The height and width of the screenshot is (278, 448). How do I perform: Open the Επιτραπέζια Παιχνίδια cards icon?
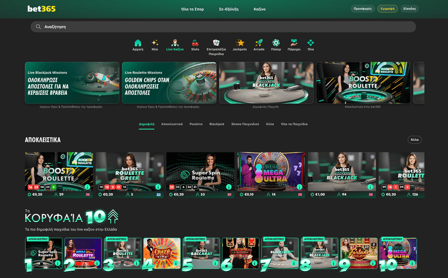[216, 43]
